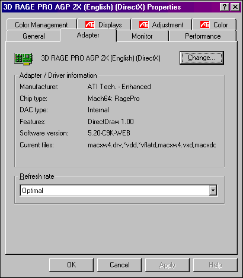Expand the Refresh rate dropdown arrow
243x278 pixels.
(x=213, y=190)
